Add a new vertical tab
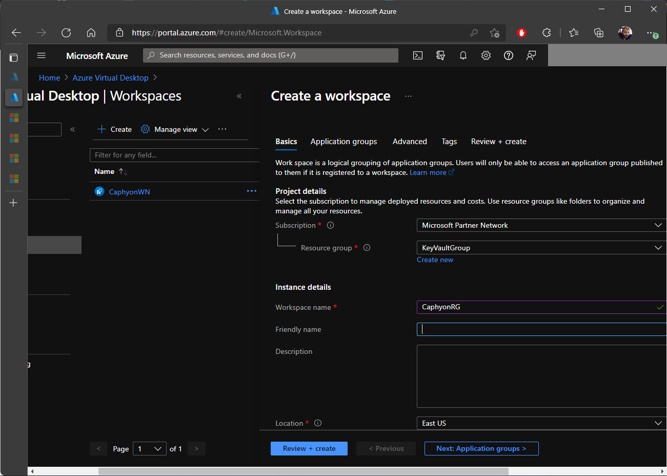Viewport: 667px width, 476px height. click(14, 203)
